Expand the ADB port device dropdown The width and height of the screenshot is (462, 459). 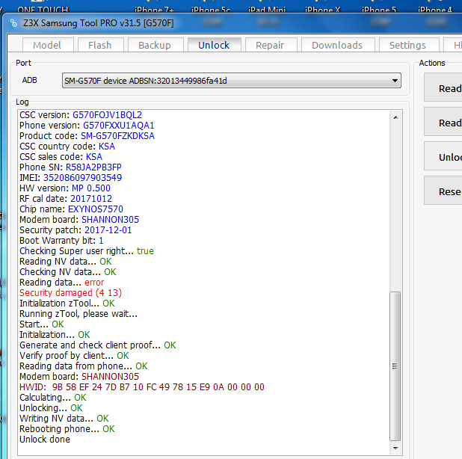232,81
